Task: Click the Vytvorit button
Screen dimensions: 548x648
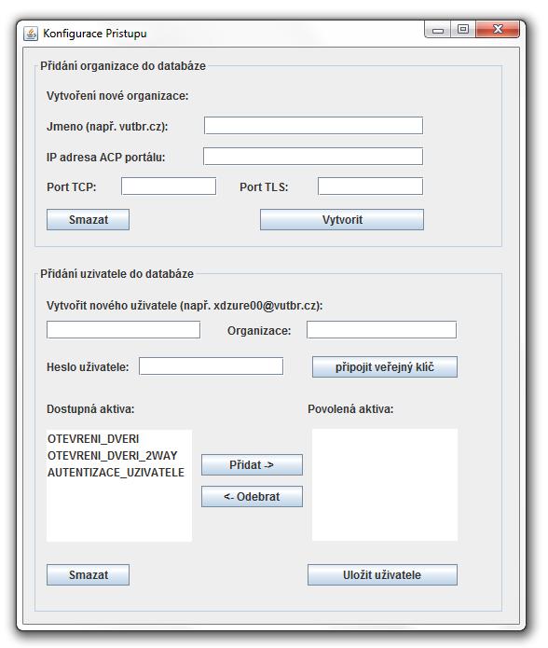Action: point(342,219)
